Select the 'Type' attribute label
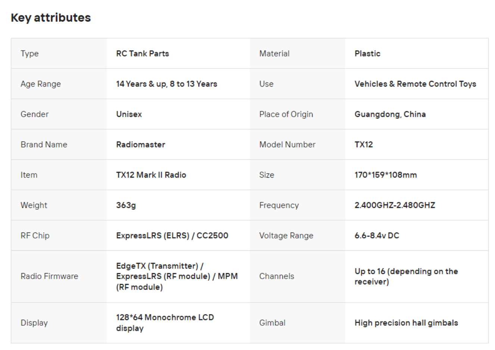Image resolution: width=495 pixels, height=350 pixels. point(29,54)
